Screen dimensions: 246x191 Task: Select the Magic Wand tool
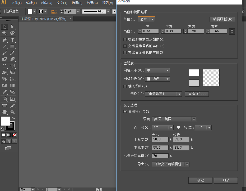pyautogui.click(x=4, y=33)
